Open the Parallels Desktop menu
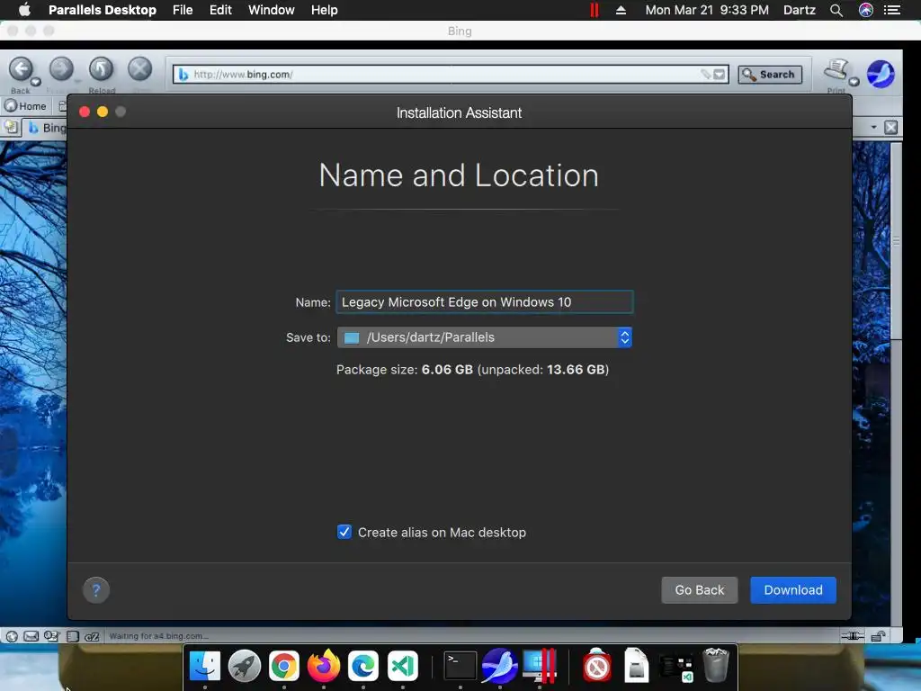 pos(103,10)
